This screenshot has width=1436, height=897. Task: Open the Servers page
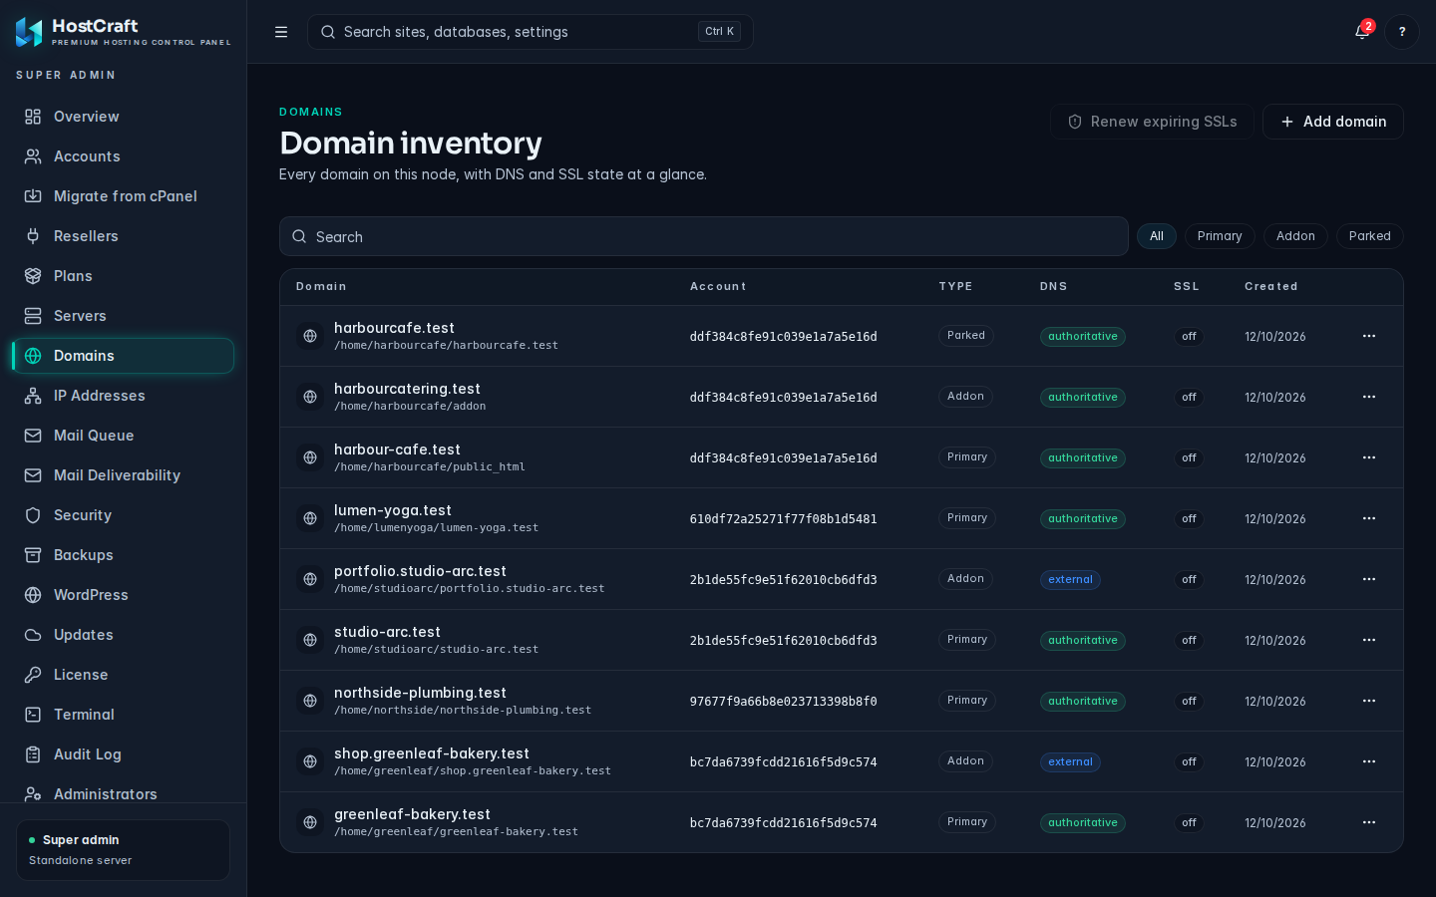(124, 316)
